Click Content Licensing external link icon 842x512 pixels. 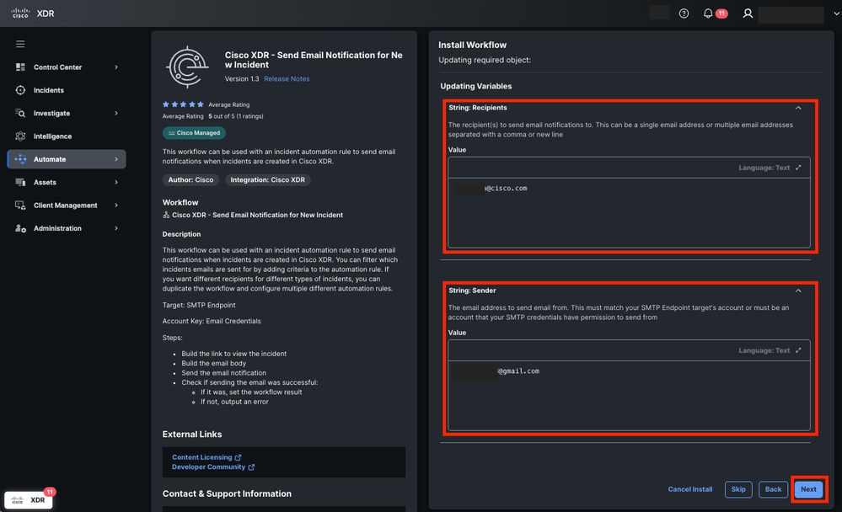(x=238, y=458)
